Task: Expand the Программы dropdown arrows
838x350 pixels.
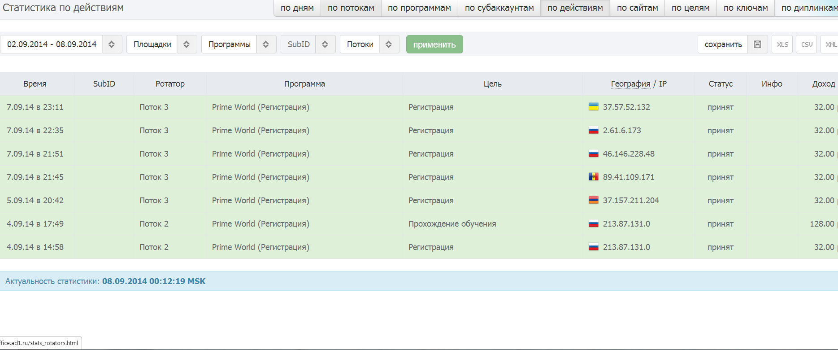Action: click(x=266, y=44)
